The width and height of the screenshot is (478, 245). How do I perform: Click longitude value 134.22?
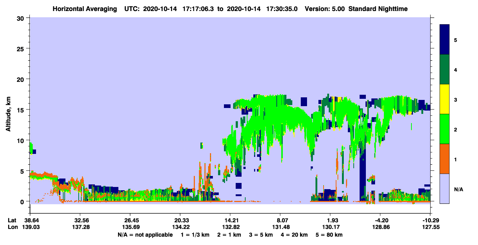point(180,227)
